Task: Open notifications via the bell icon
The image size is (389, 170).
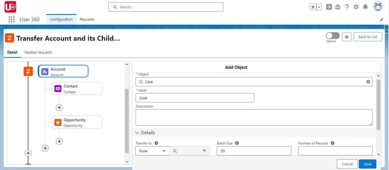Action: pos(365,7)
